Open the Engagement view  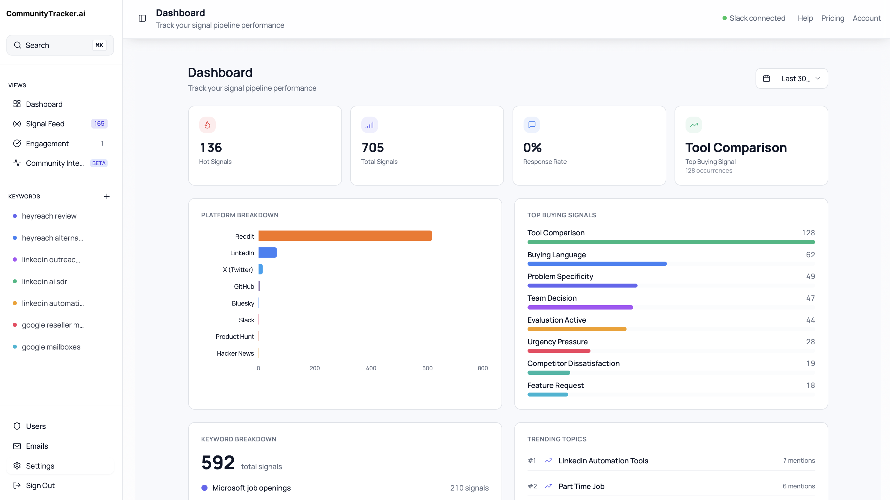47,143
